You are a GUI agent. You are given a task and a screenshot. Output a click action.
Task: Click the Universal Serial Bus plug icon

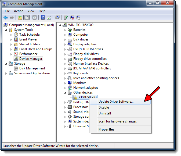(x=70, y=126)
